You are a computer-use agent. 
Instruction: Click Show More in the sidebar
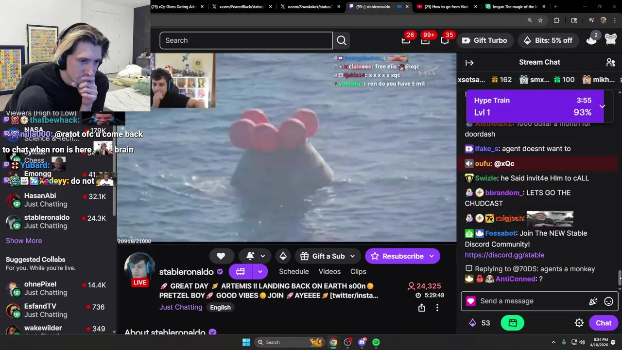point(24,241)
